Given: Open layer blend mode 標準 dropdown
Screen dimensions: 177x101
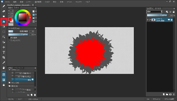Looking at the screenshot, I should [154, 12].
